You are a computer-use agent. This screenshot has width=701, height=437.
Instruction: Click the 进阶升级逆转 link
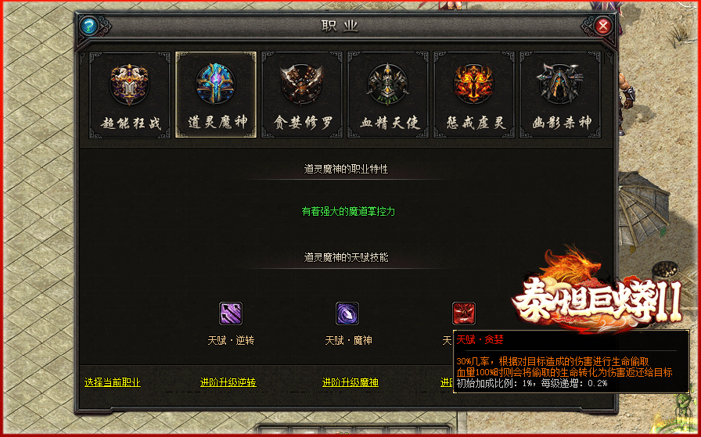228,382
